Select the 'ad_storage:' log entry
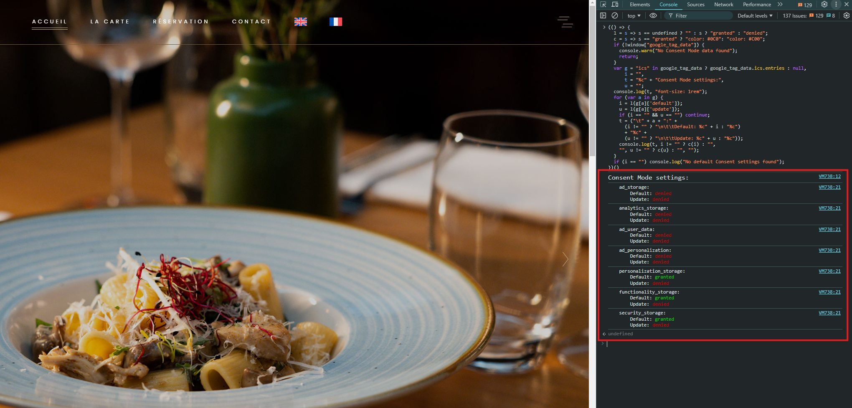852x408 pixels. [634, 188]
